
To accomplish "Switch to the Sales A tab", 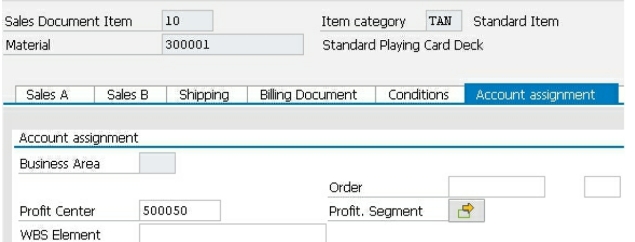I will point(48,95).
